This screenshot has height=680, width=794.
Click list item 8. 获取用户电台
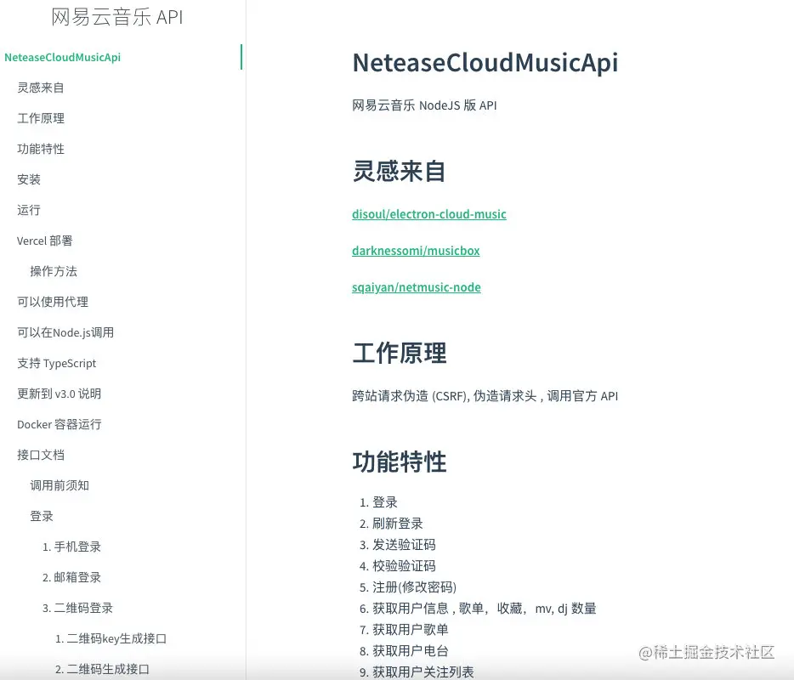(404, 651)
